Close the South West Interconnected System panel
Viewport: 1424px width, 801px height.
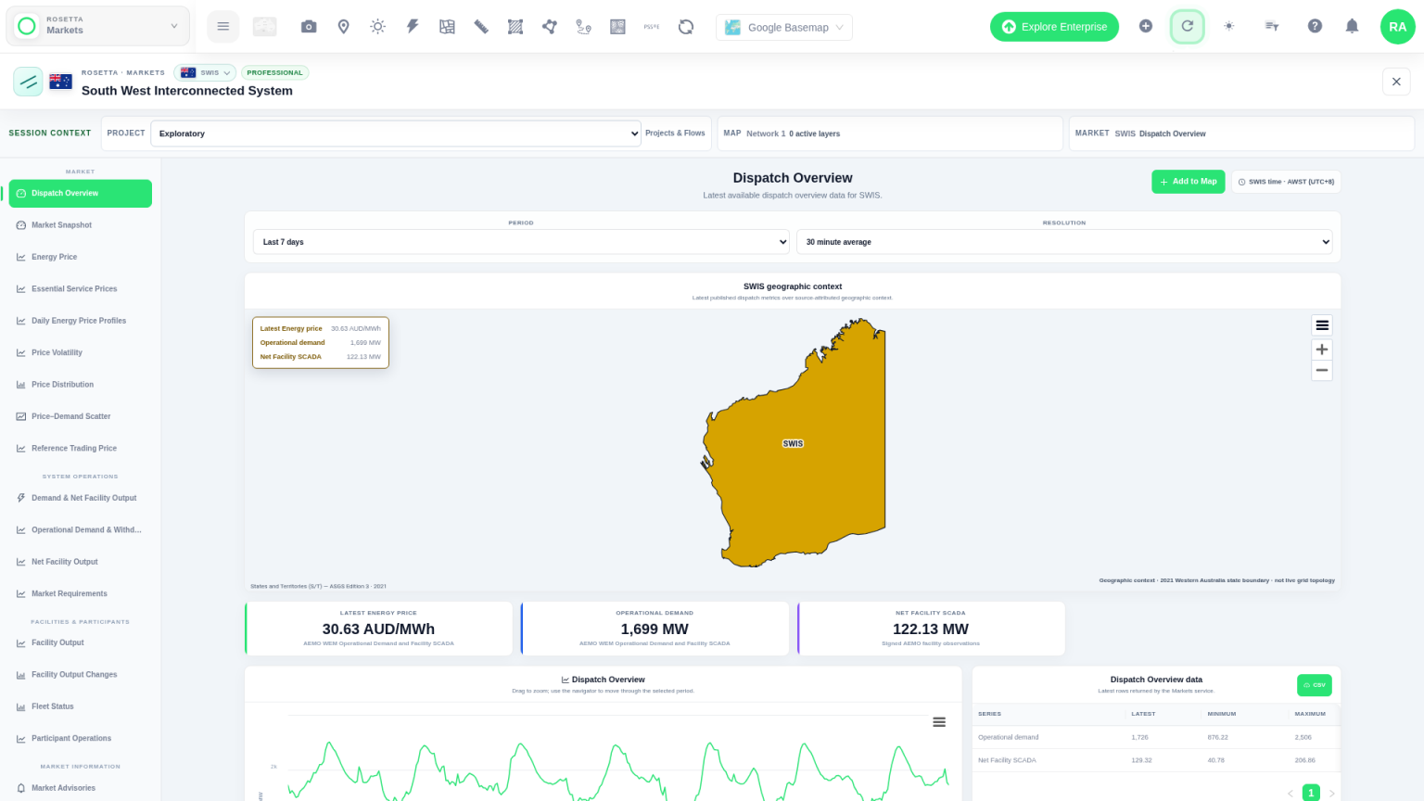(x=1396, y=82)
